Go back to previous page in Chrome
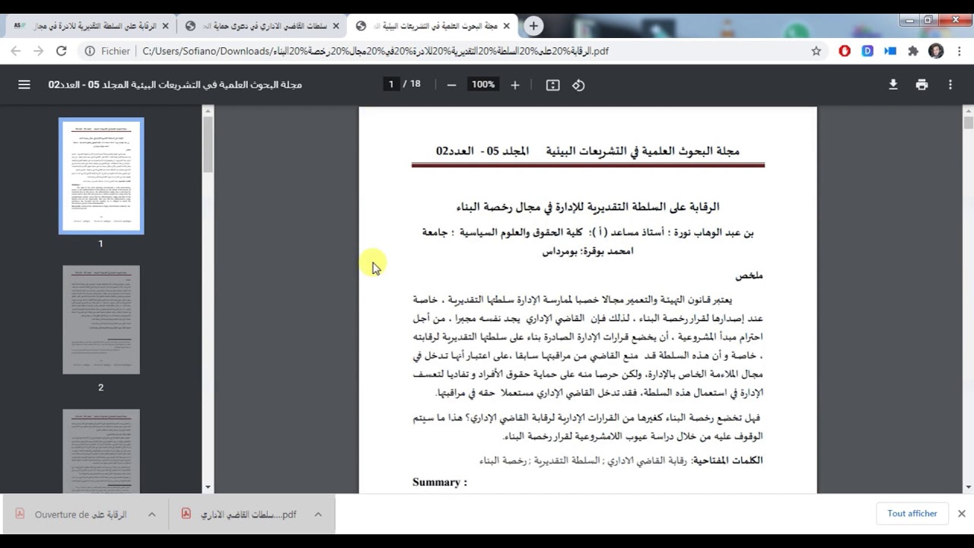974x548 pixels. [16, 51]
